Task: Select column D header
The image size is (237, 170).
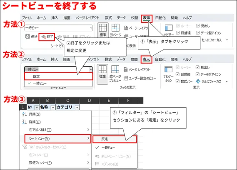Action: pyautogui.click(x=90, y=101)
